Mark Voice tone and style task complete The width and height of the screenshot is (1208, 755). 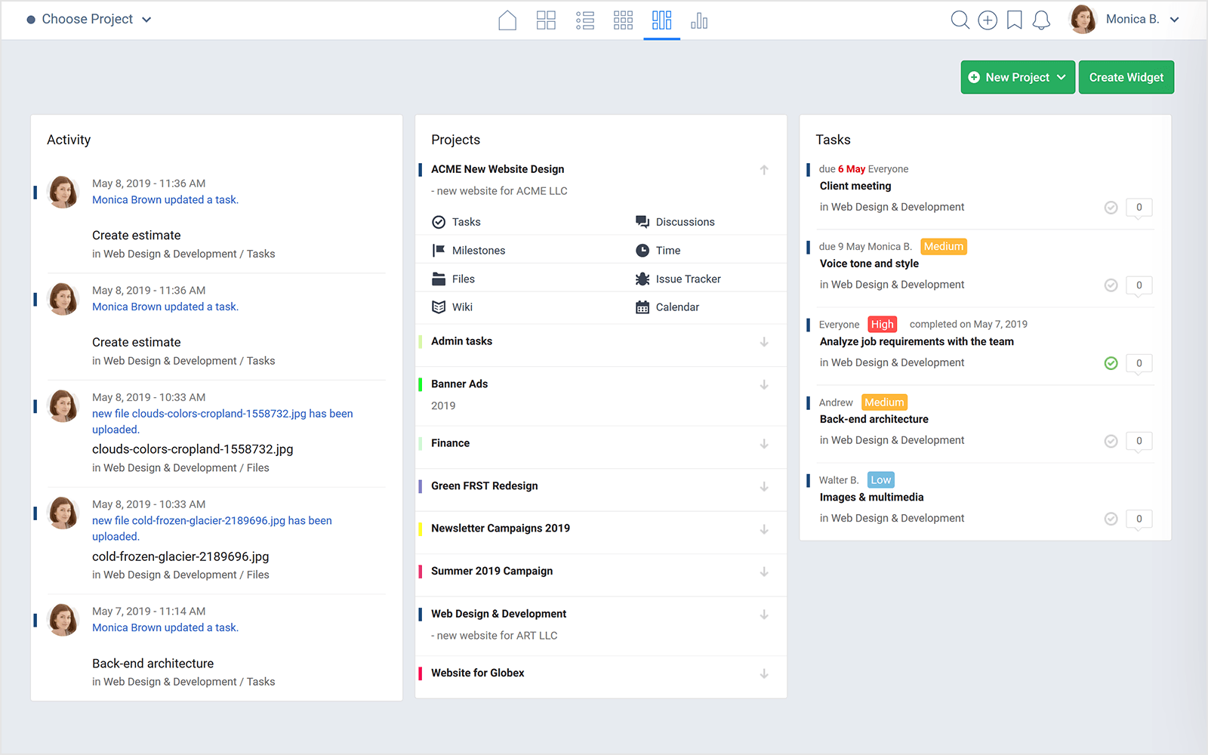point(1111,285)
